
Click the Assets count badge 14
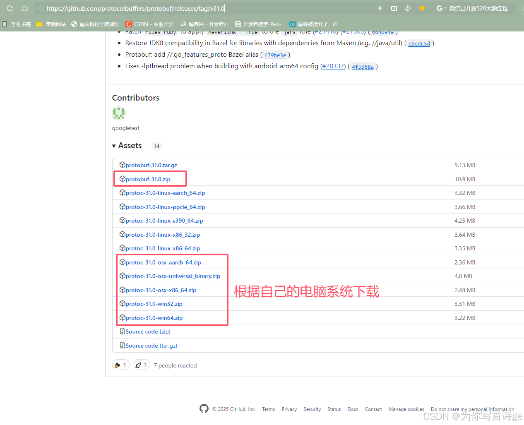coord(157,146)
